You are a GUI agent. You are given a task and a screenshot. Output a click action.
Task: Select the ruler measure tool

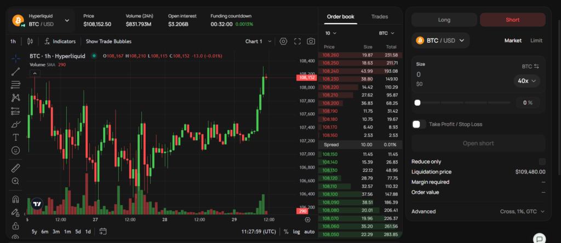(15, 168)
